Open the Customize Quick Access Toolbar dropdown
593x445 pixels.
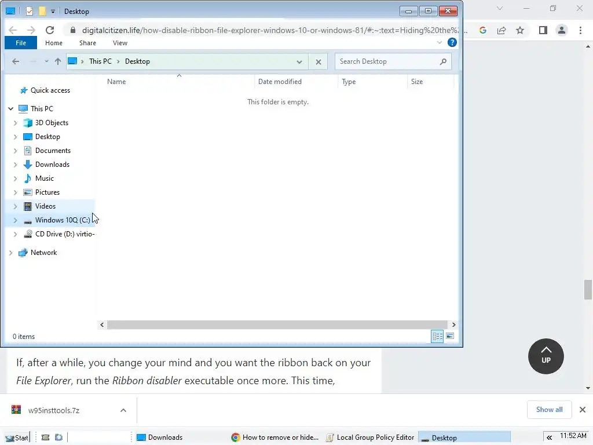[x=53, y=12]
